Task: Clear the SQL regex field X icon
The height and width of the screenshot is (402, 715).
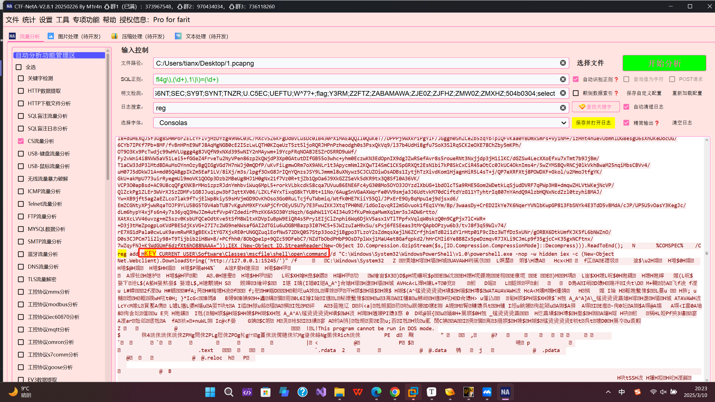Action: pos(563,80)
